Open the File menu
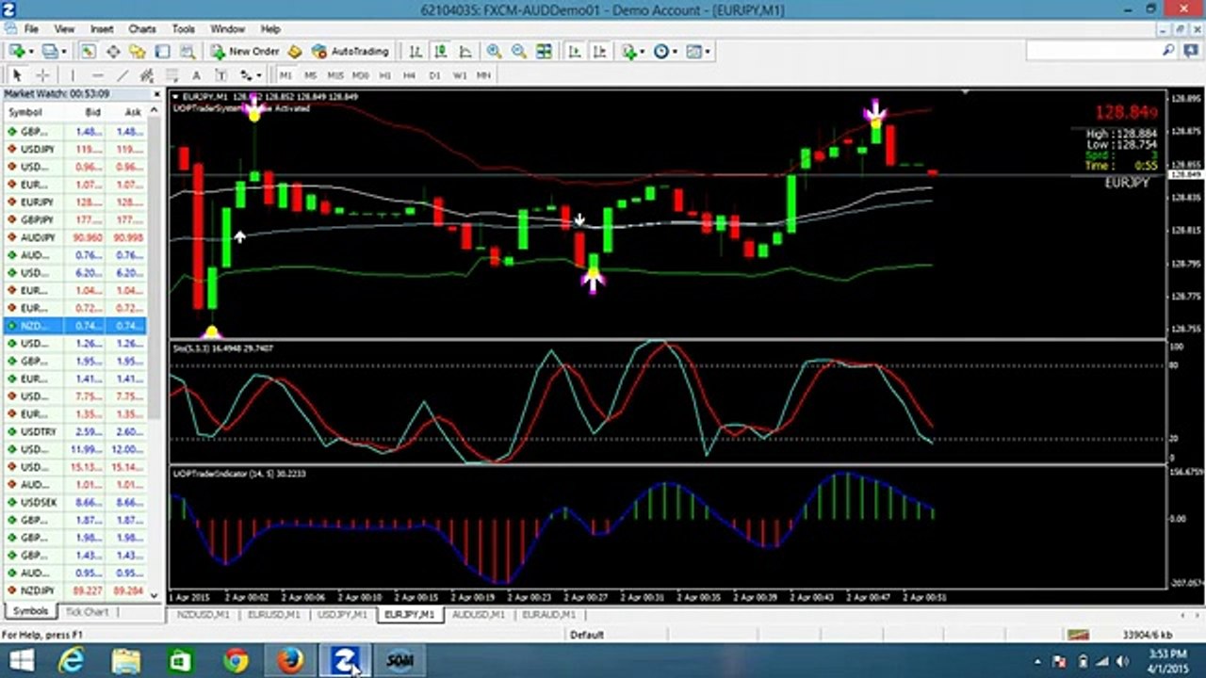The width and height of the screenshot is (1206, 678). click(32, 29)
